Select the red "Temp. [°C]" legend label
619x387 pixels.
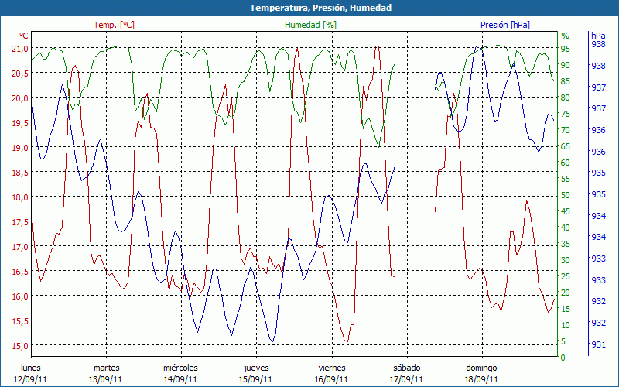[x=114, y=25]
